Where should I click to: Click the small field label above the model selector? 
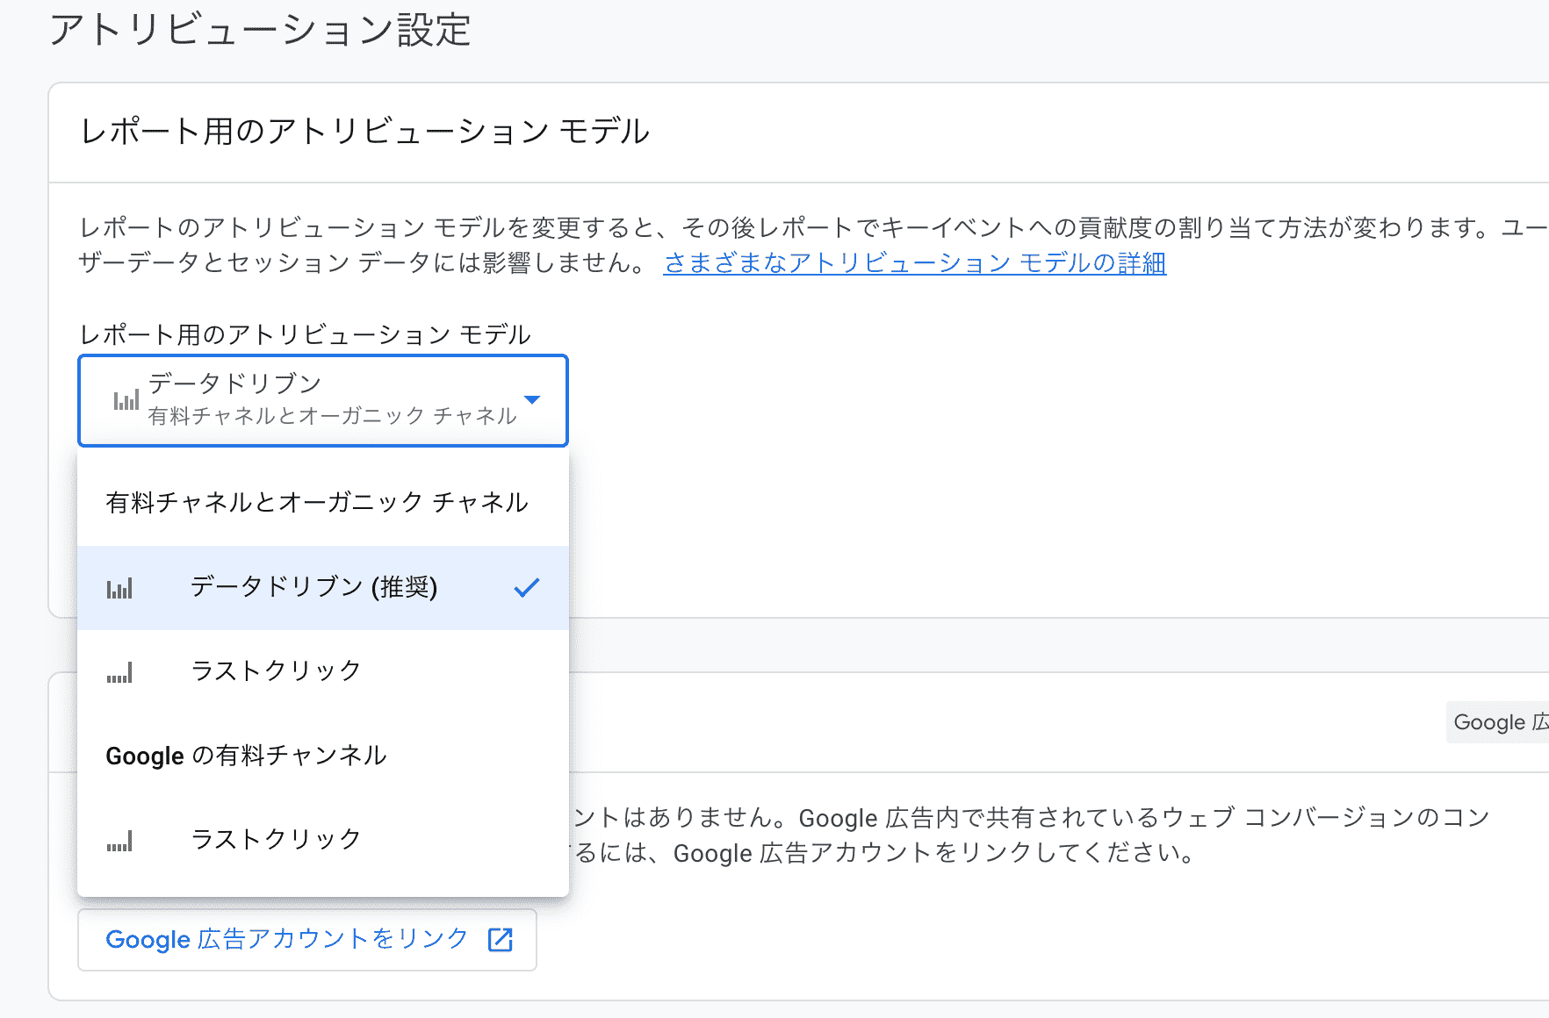(x=305, y=334)
